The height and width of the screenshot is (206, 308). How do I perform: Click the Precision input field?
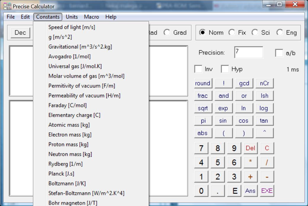248,53
